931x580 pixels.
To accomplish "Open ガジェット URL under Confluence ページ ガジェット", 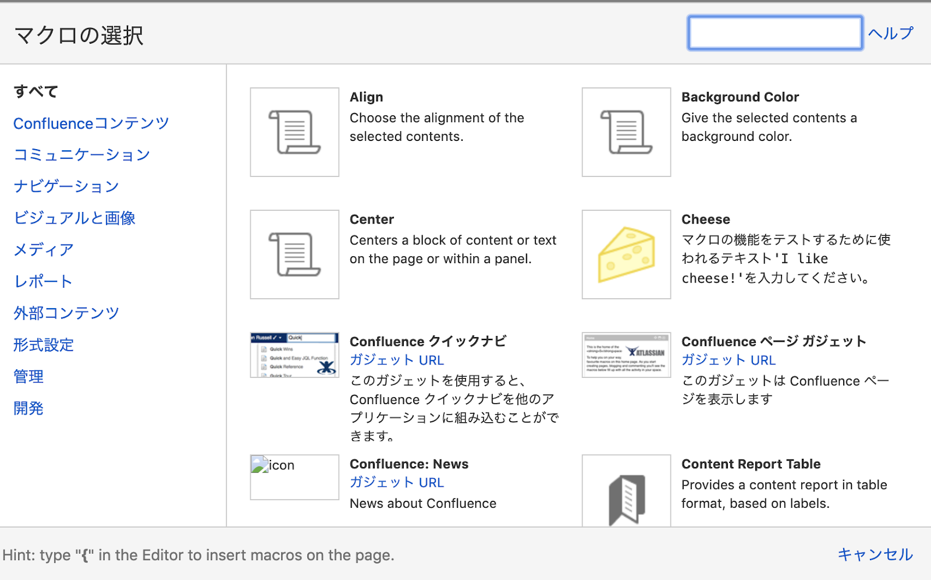I will 729,360.
